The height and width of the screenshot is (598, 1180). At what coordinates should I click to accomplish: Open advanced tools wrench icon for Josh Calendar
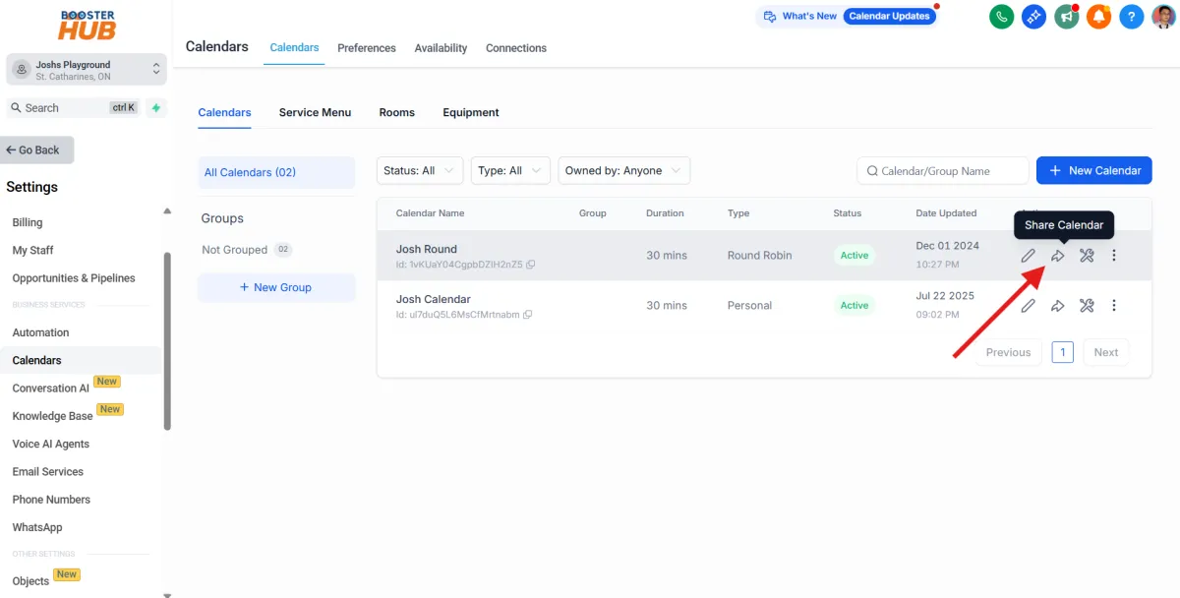(1087, 305)
